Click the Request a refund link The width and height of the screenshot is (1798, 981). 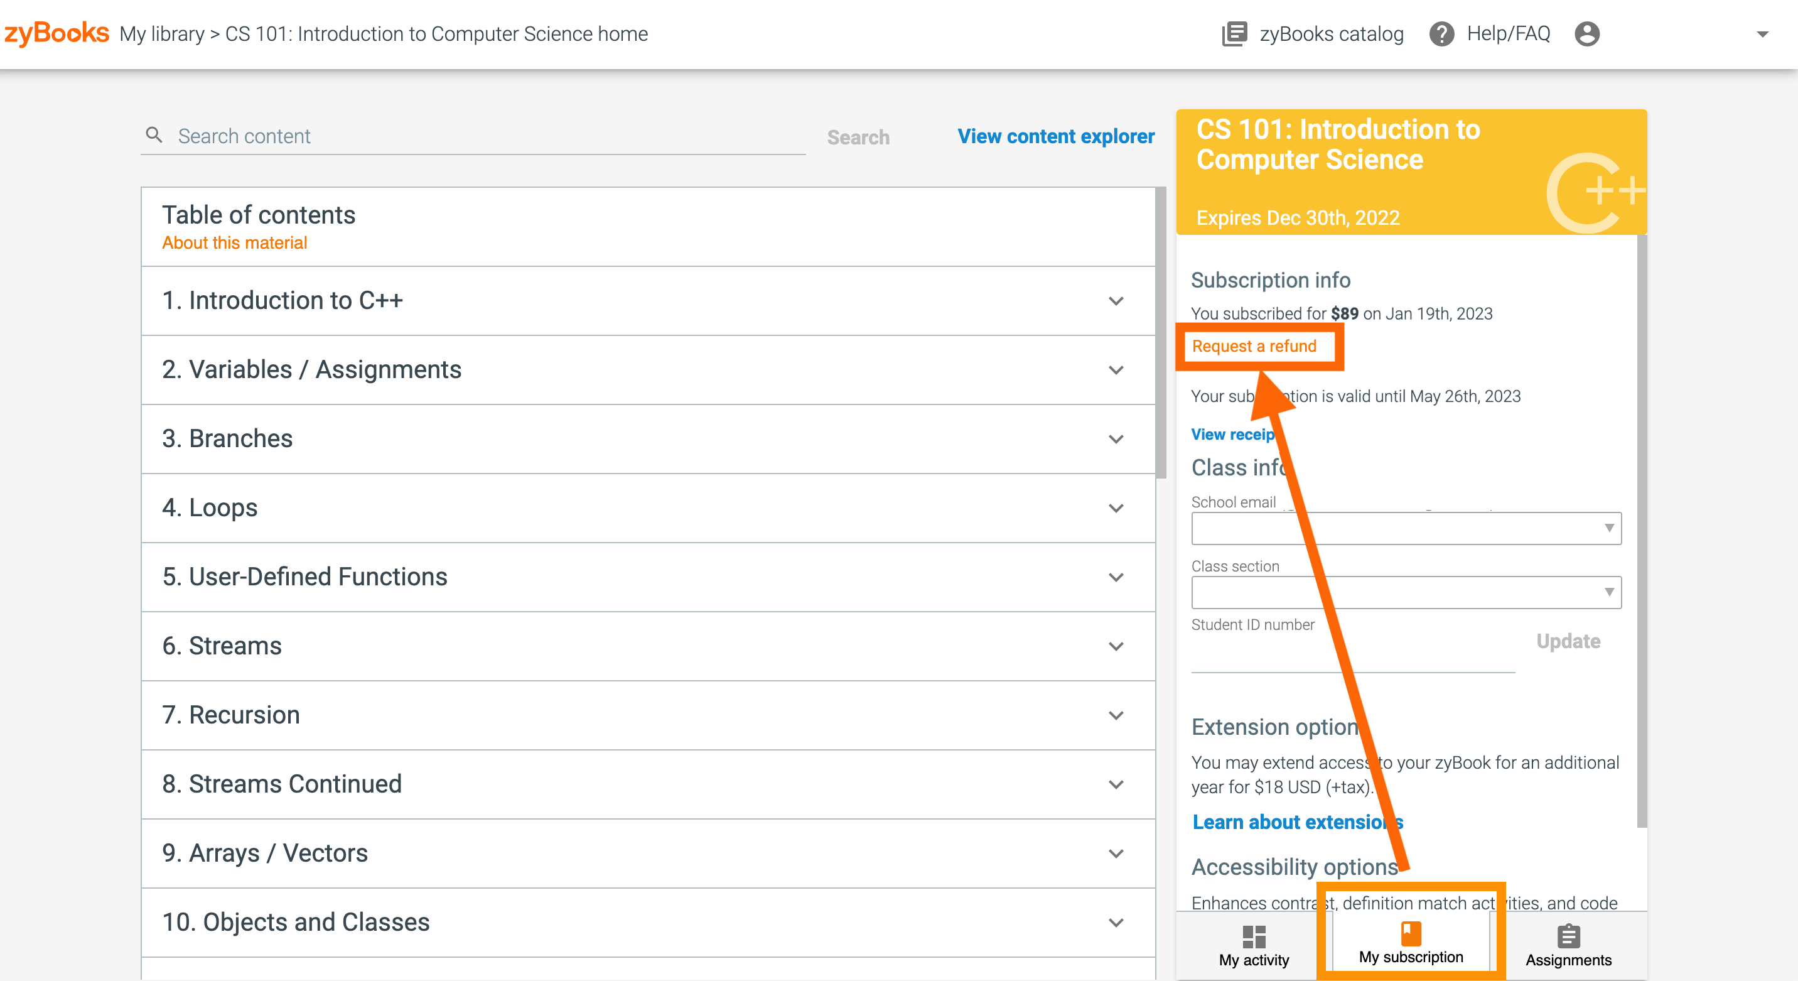(x=1254, y=346)
